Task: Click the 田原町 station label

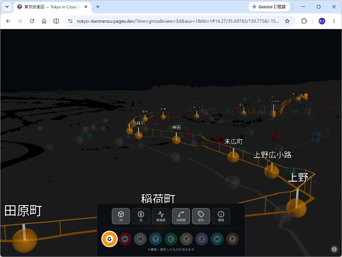Action: tap(23, 211)
